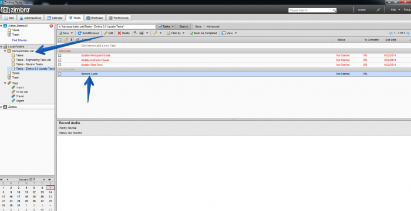Click the Send/Receive refresh icon

[79, 33]
